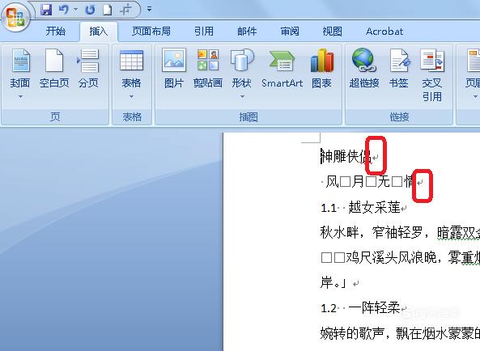480x351 pixels.
Task: Insert clip art with 剪贴画
Action: 208,69
